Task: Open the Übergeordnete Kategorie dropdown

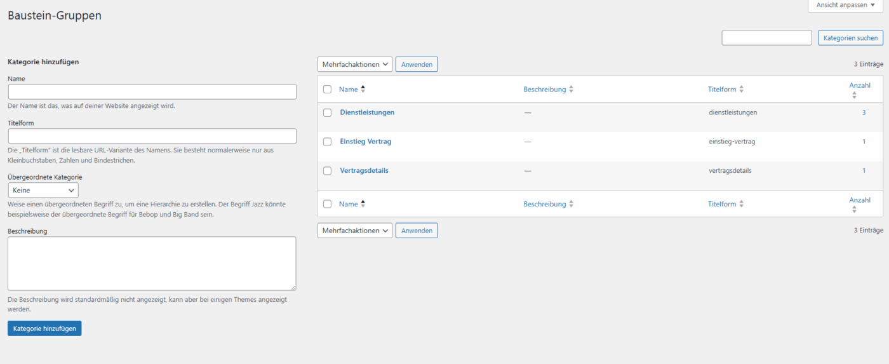Action: pyautogui.click(x=43, y=190)
